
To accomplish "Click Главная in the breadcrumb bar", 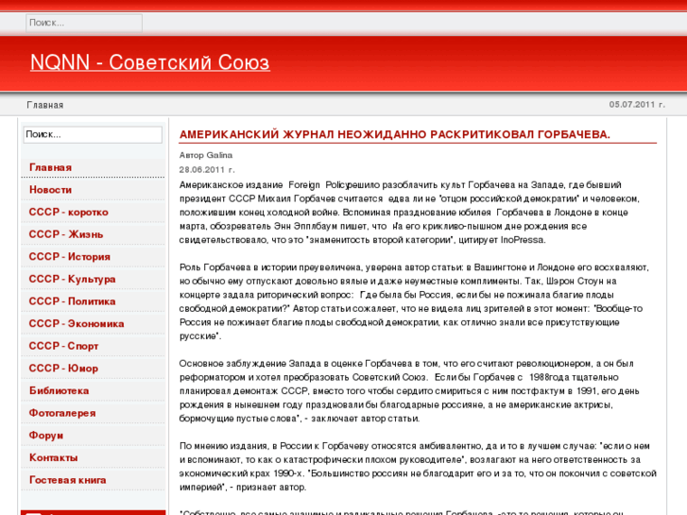I will coord(45,105).
